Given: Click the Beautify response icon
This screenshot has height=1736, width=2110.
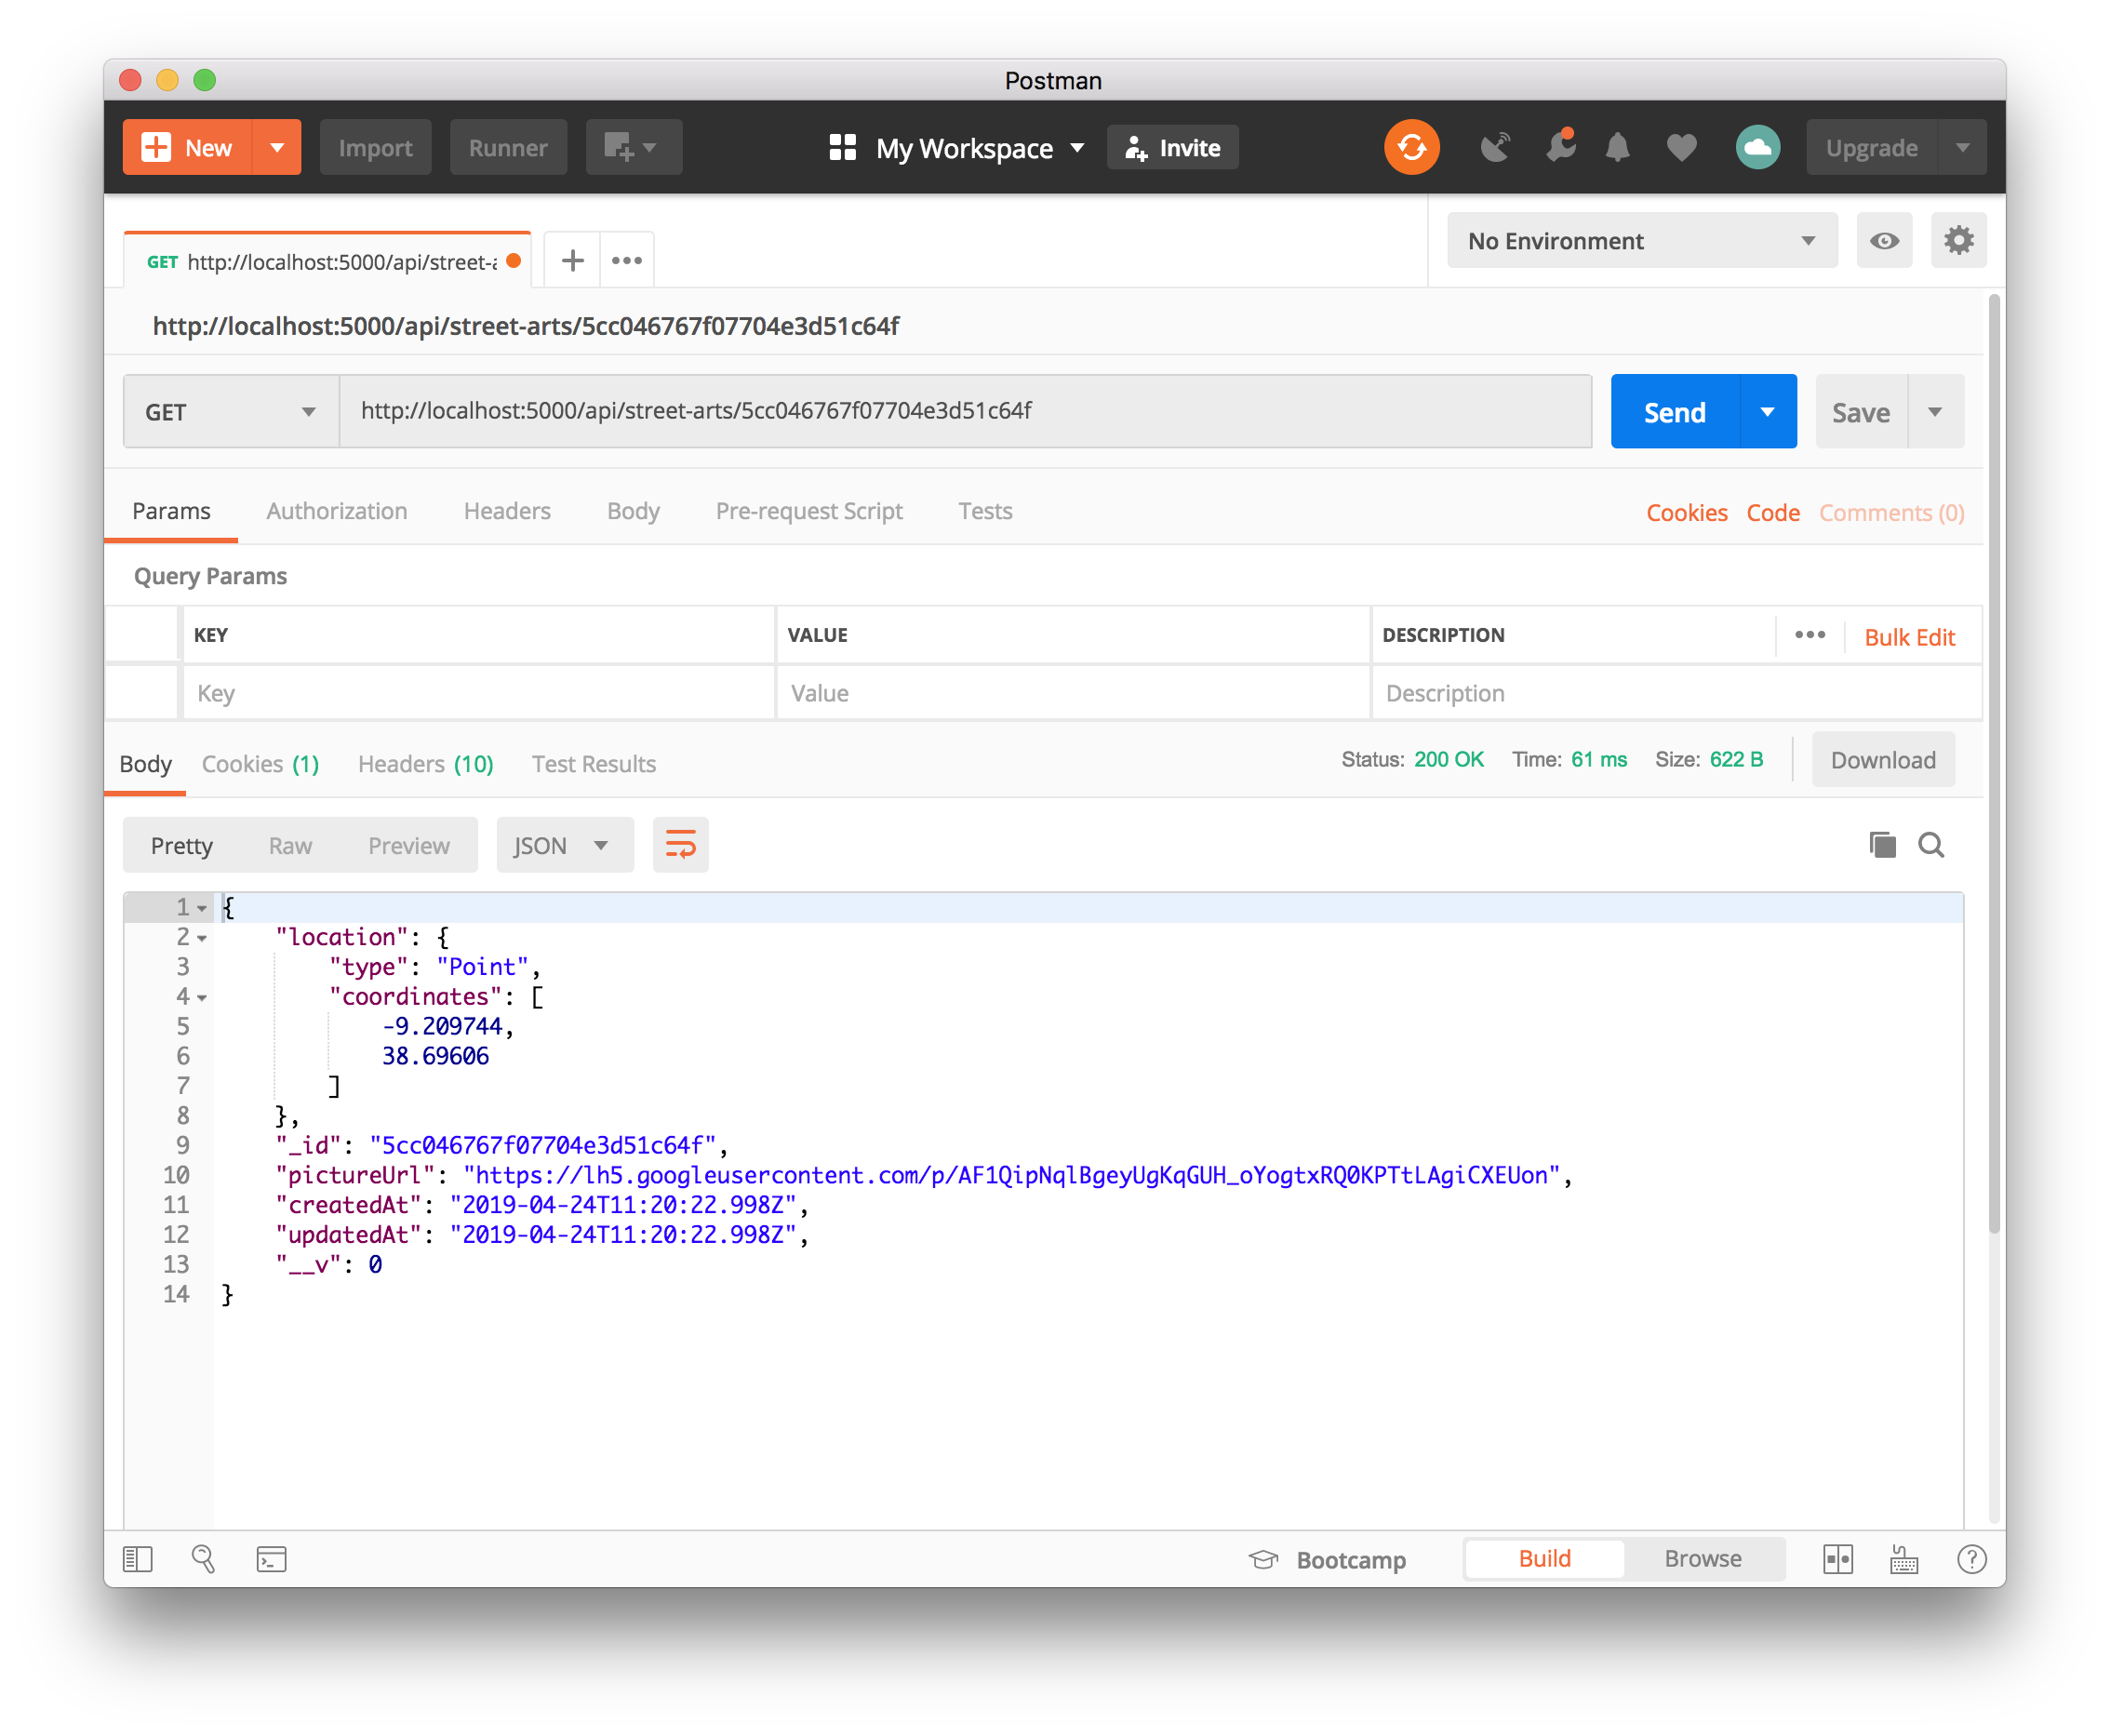Looking at the screenshot, I should [682, 846].
